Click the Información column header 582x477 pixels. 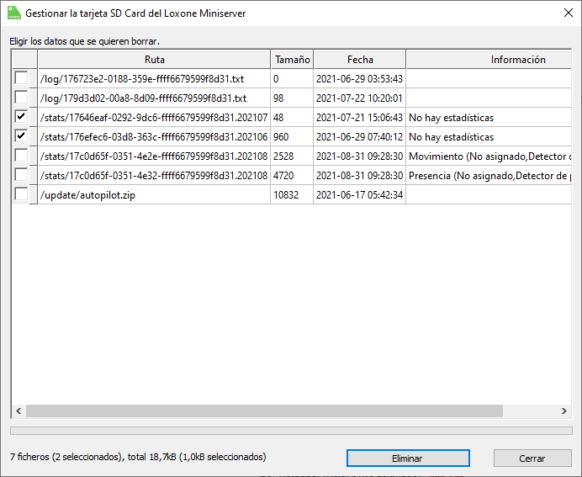pyautogui.click(x=517, y=59)
